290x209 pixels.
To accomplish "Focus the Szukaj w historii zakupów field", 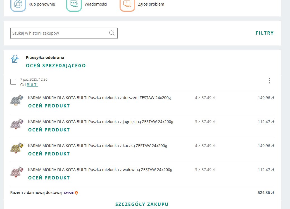I will tap(64, 33).
